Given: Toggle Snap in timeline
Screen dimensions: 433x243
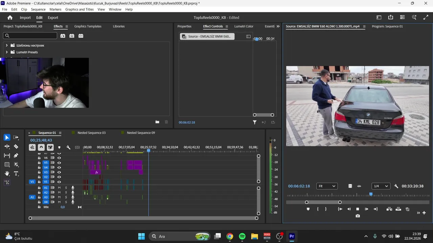Looking at the screenshot, I should 41,147.
